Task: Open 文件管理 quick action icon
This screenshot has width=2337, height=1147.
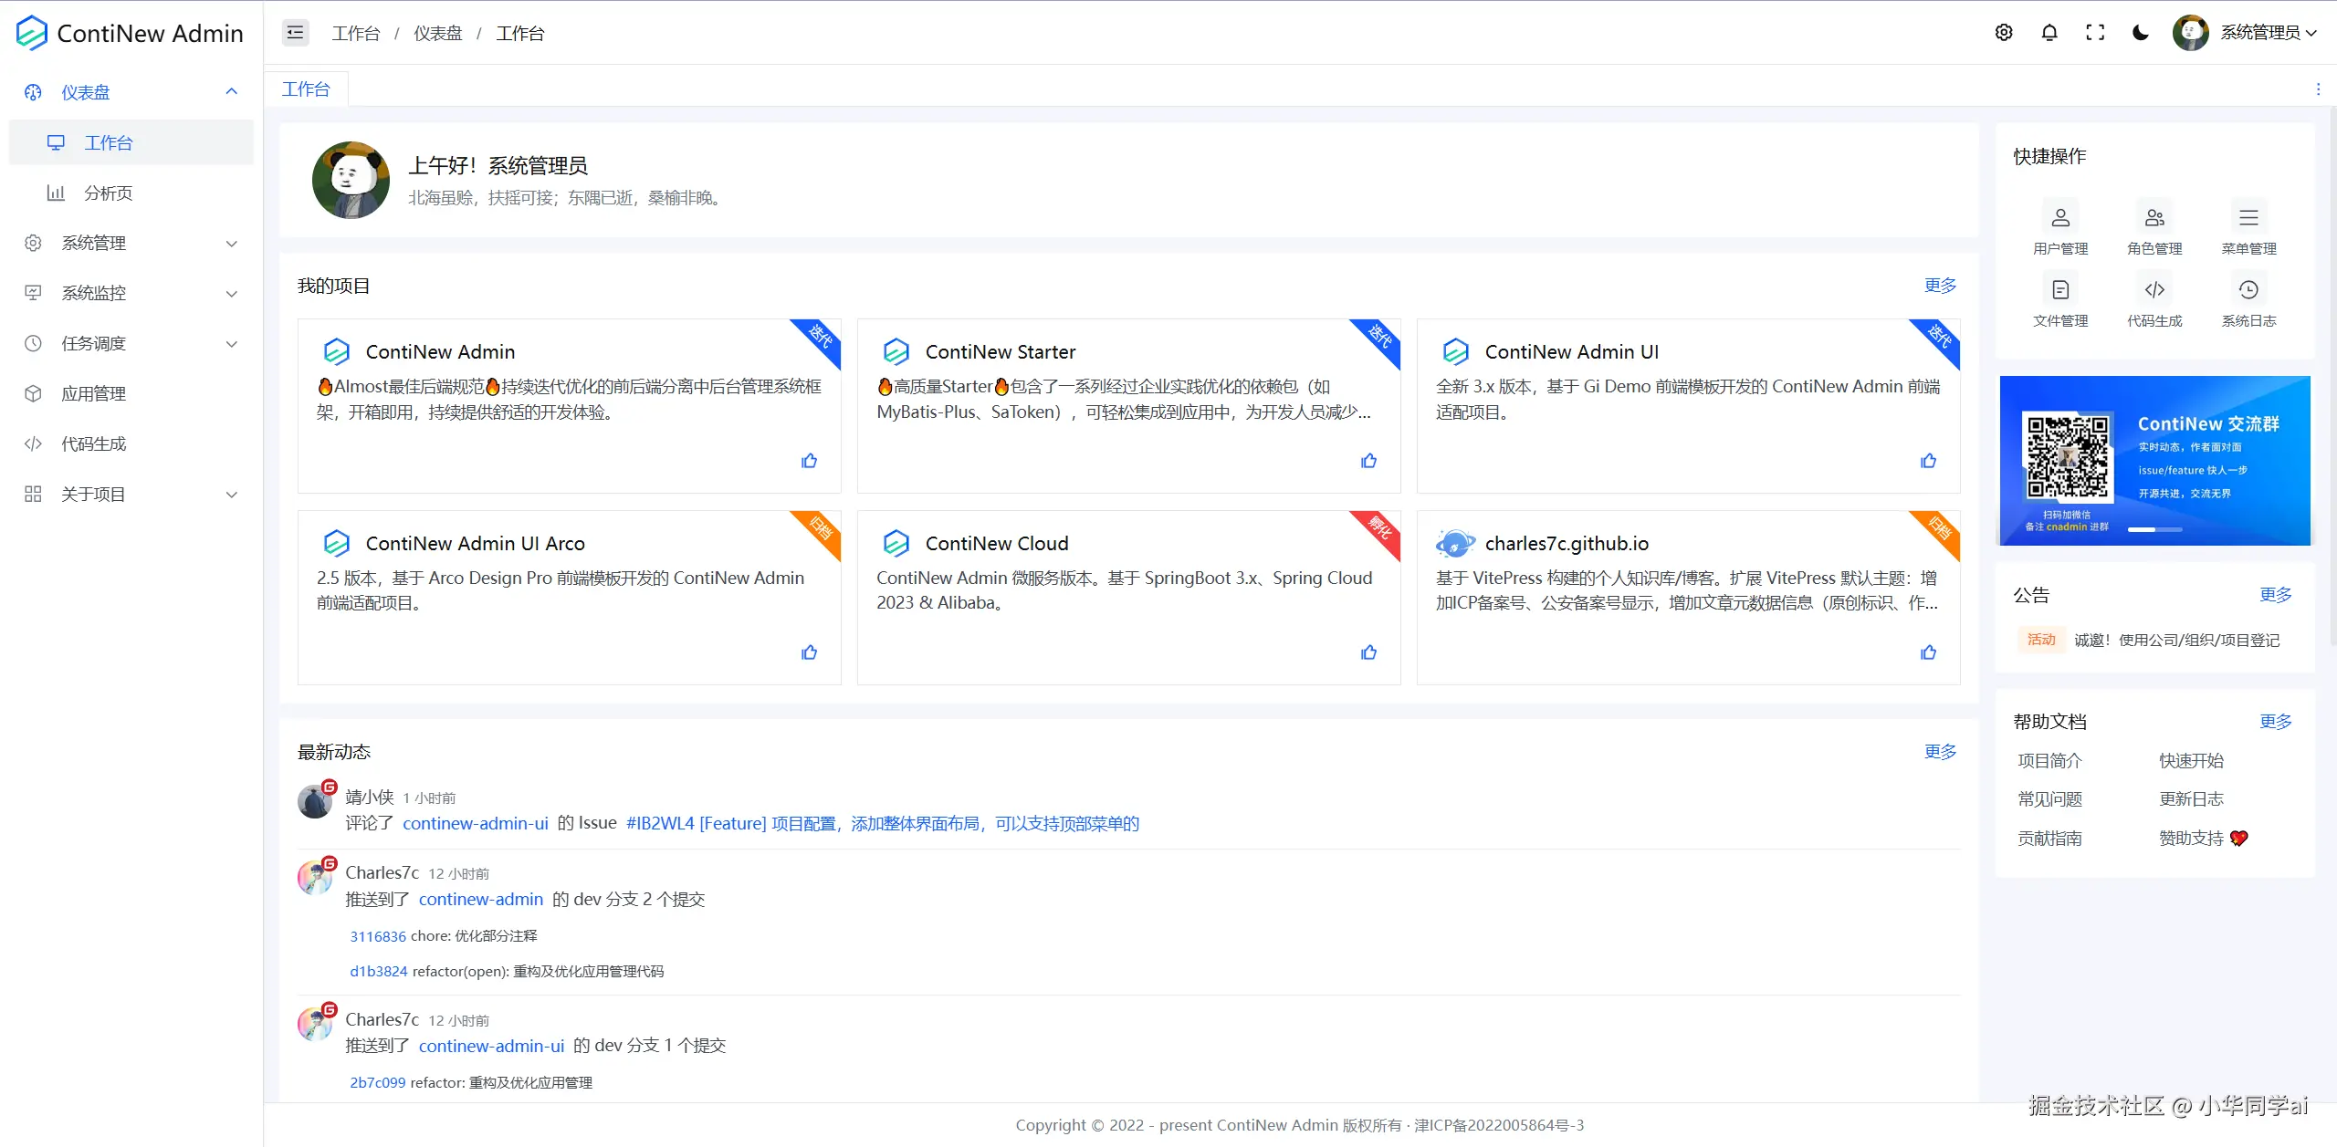Action: pyautogui.click(x=2060, y=290)
